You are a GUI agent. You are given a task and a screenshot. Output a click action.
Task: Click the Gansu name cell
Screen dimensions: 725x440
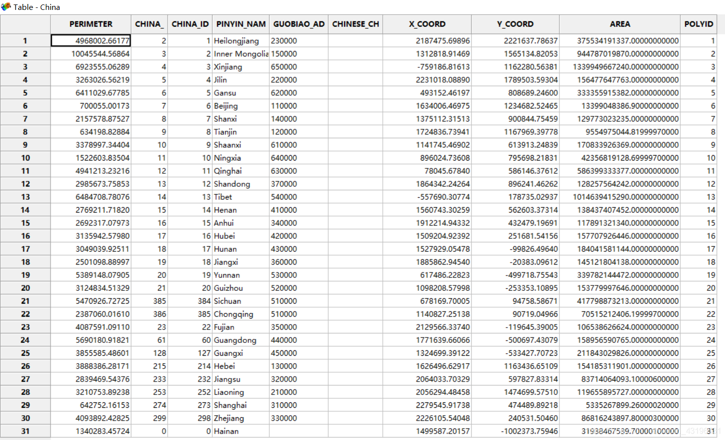pos(241,93)
